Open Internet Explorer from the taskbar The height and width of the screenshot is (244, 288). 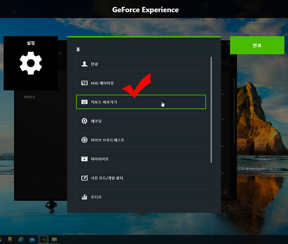point(21,239)
